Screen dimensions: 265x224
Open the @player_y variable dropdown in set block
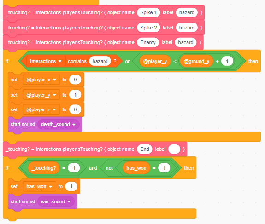click(x=41, y=95)
